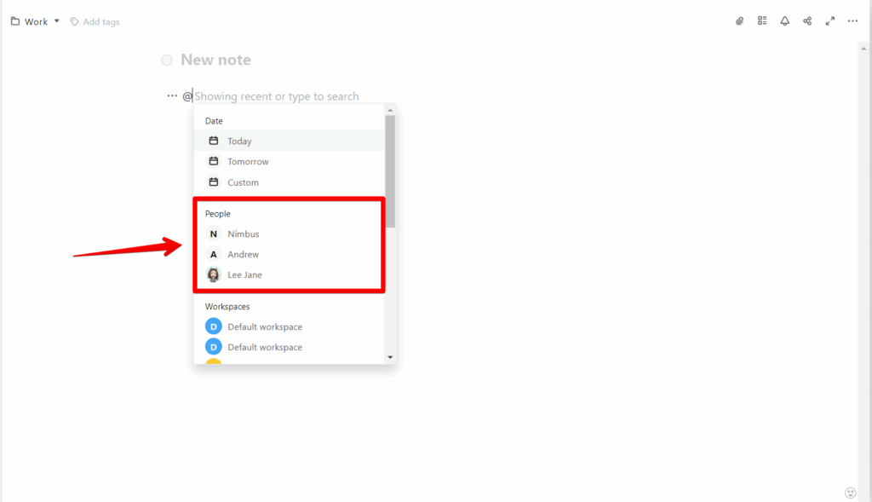Click the tag icon next to Add tags
The width and height of the screenshot is (872, 502).
point(74,21)
